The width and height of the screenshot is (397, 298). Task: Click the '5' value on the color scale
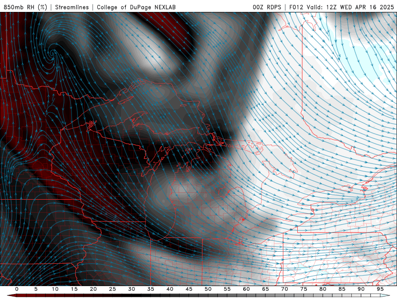(36, 289)
